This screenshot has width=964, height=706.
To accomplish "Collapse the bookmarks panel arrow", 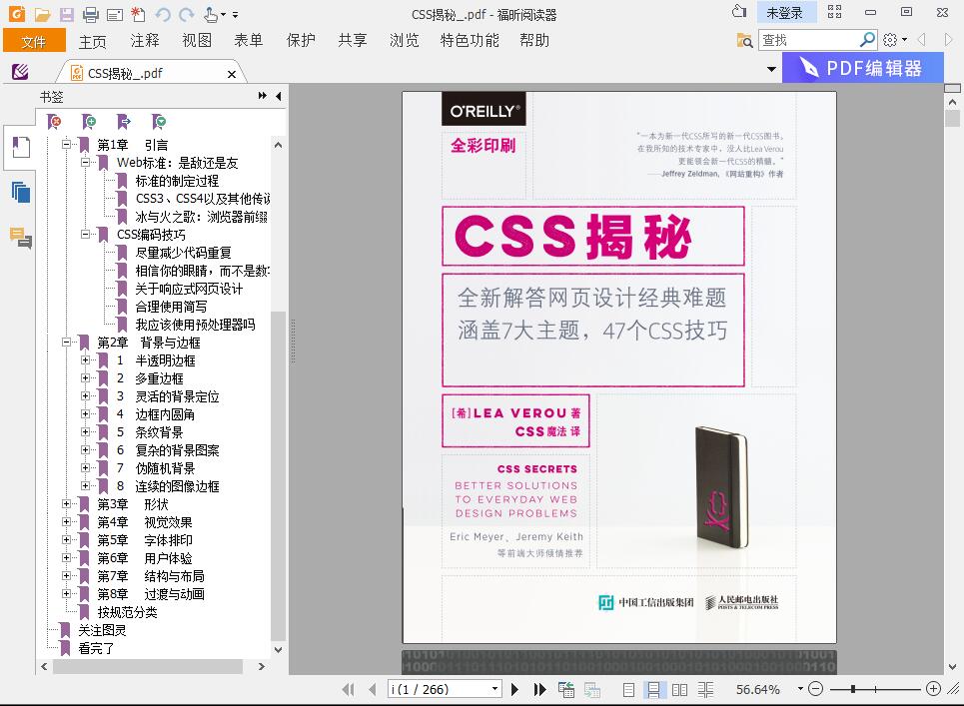I will pyautogui.click(x=279, y=96).
